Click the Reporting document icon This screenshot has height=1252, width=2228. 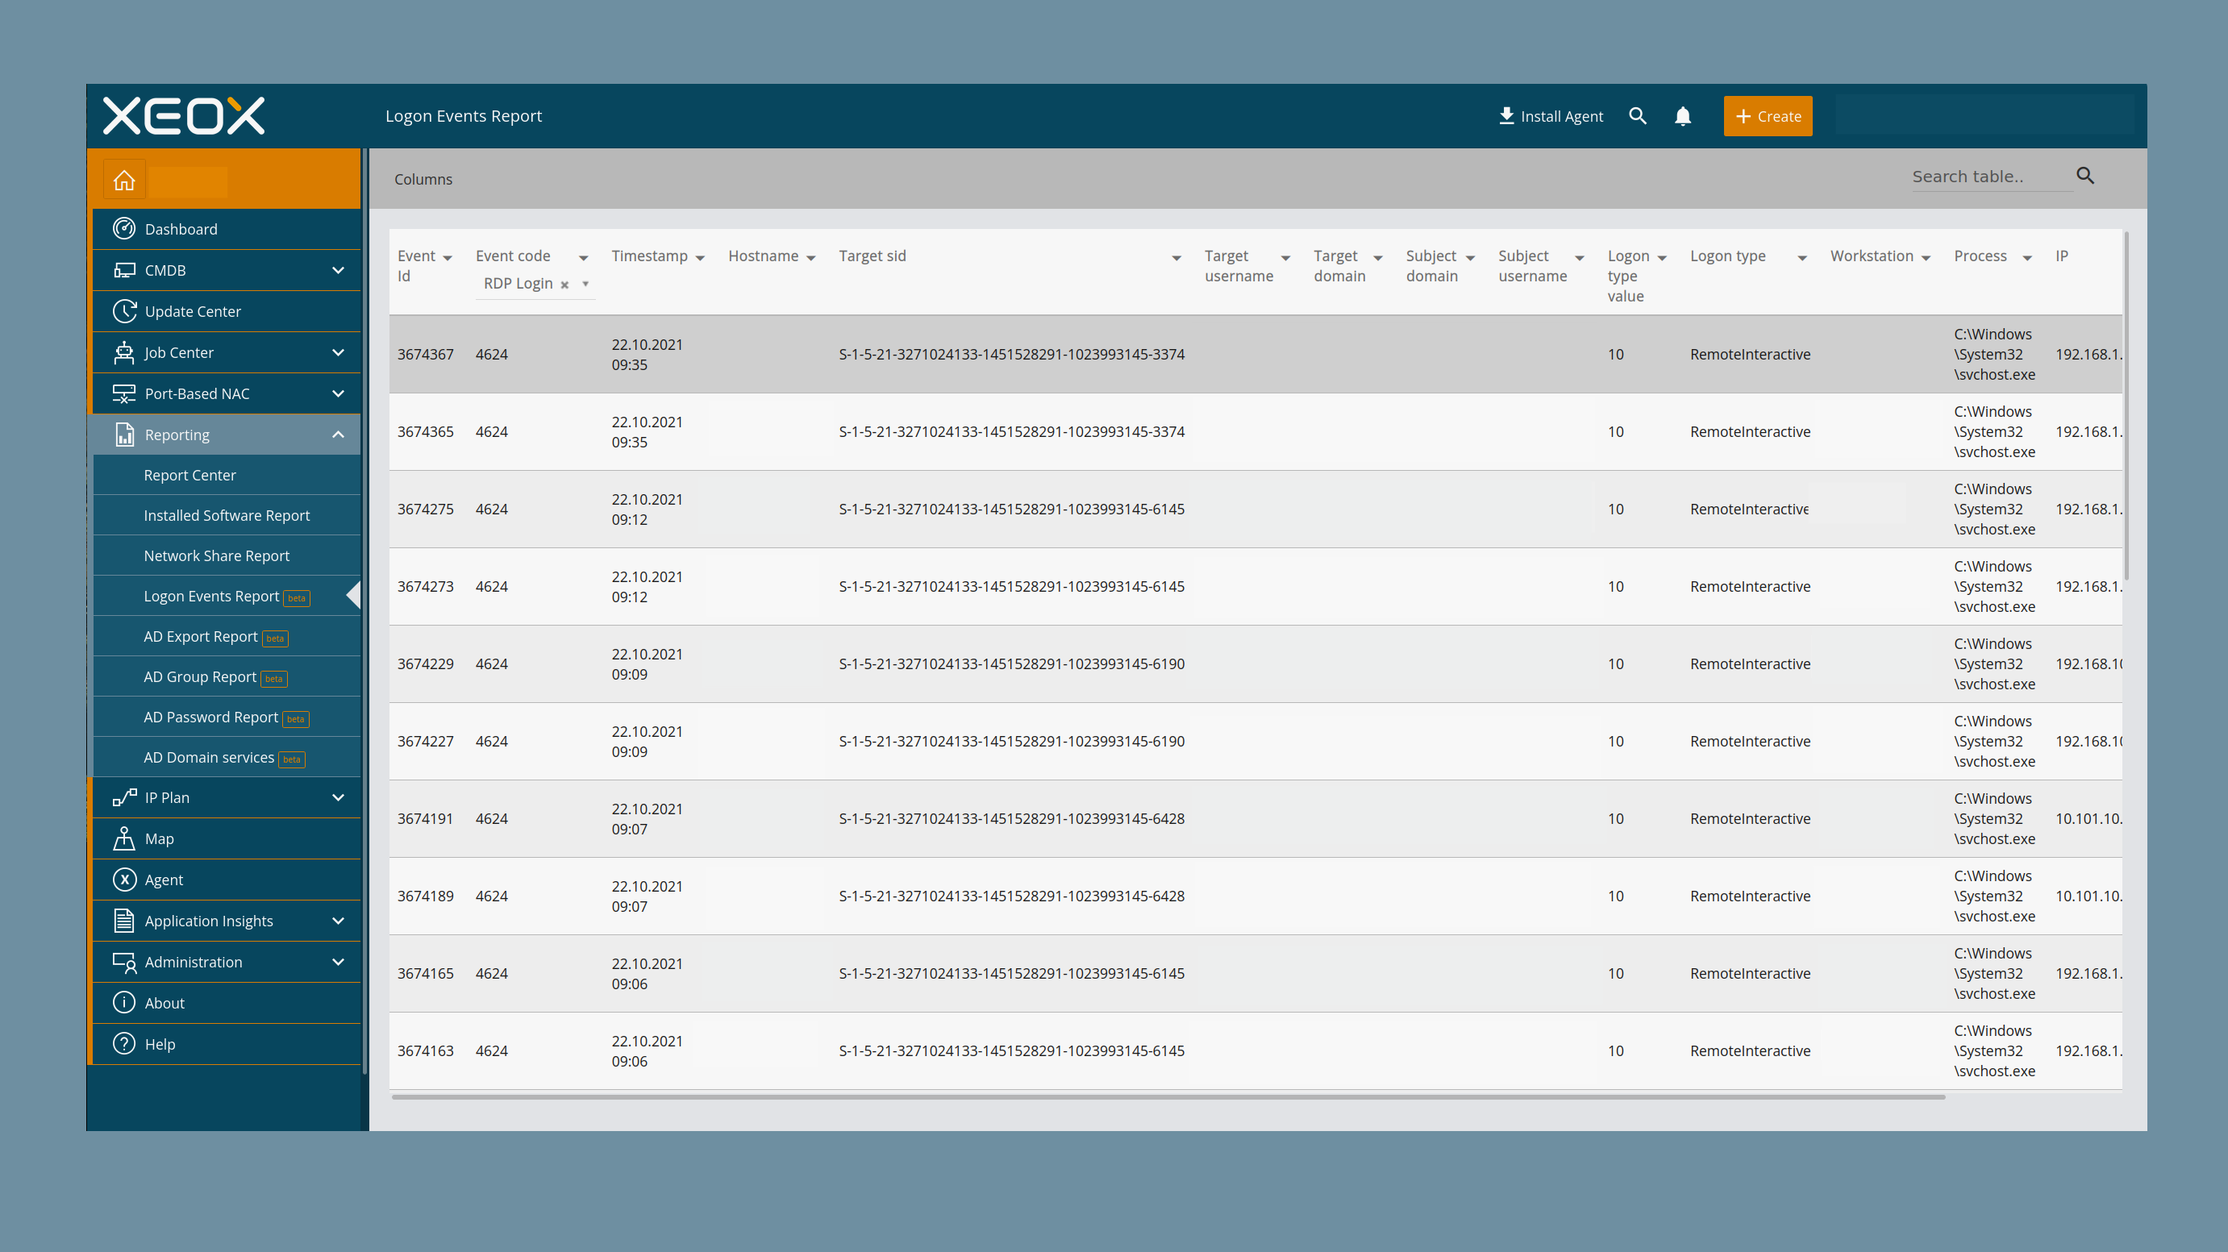tap(123, 434)
